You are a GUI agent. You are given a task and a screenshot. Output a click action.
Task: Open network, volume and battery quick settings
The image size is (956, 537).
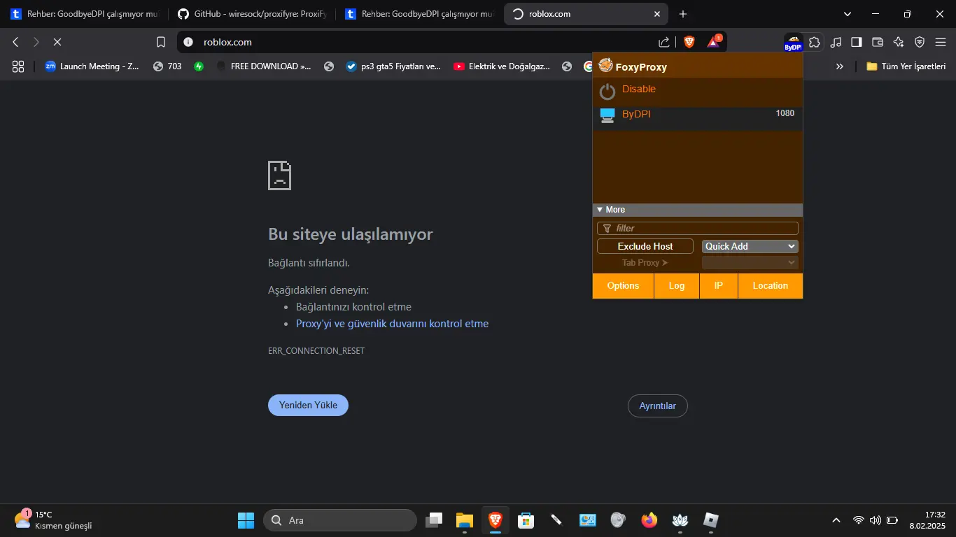(x=876, y=520)
